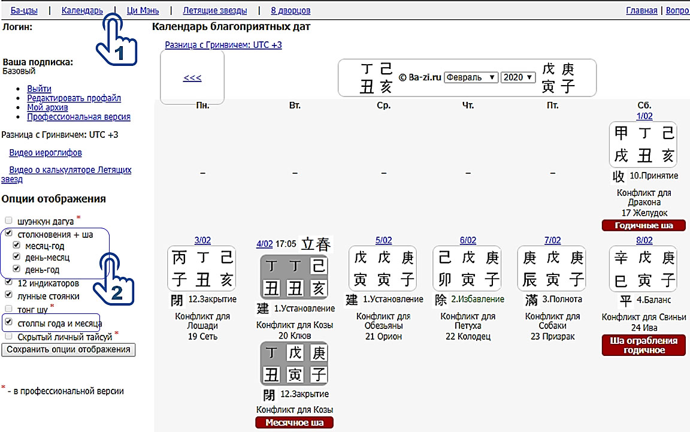Image resolution: width=690 pixels, height=432 pixels.
Task: Go to previous month with <<< link
Action: click(x=192, y=77)
